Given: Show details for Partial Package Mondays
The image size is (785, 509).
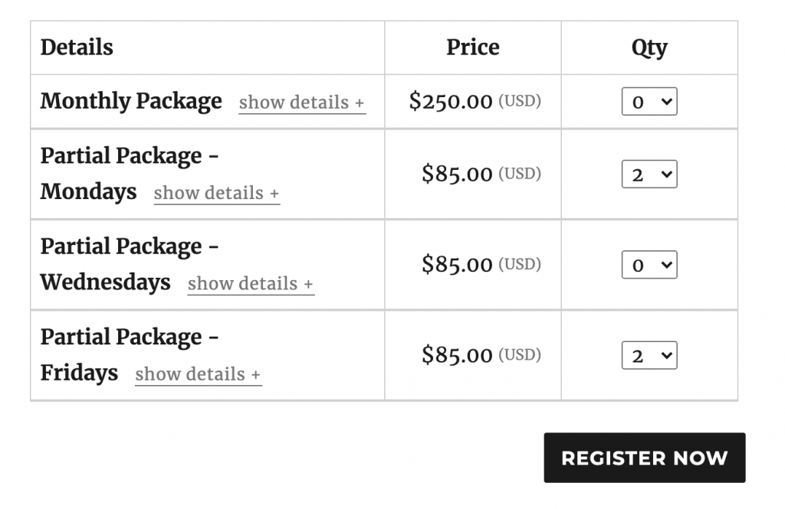Looking at the screenshot, I should point(216,193).
